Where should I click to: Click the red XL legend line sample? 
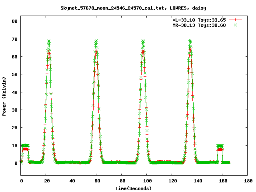[x=235, y=20]
